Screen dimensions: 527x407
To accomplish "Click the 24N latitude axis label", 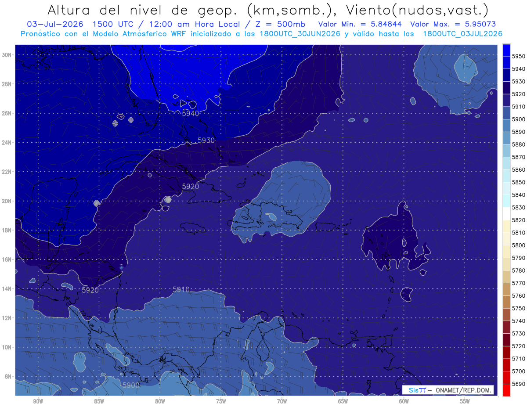I will (7, 143).
